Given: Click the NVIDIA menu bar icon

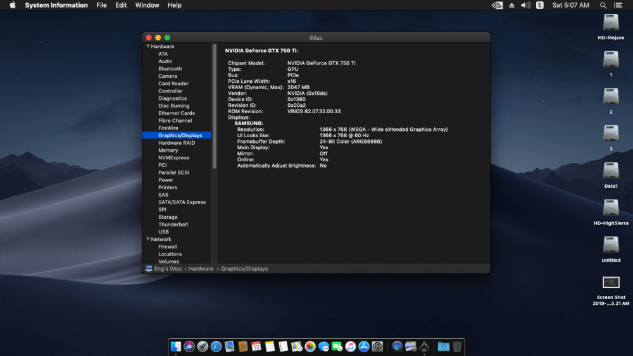Looking at the screenshot, I should coord(497,5).
